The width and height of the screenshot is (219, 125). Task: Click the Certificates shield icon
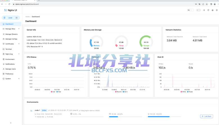4,44
